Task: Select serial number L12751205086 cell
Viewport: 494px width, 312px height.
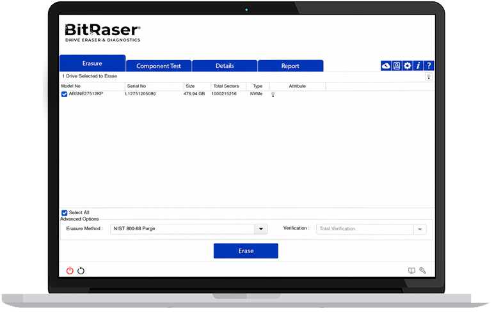Action: point(141,94)
